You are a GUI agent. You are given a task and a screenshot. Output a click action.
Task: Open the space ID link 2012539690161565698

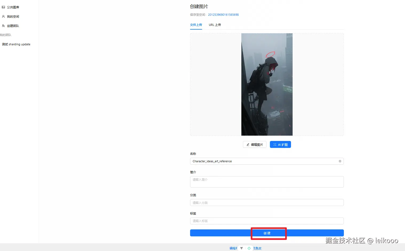click(223, 15)
